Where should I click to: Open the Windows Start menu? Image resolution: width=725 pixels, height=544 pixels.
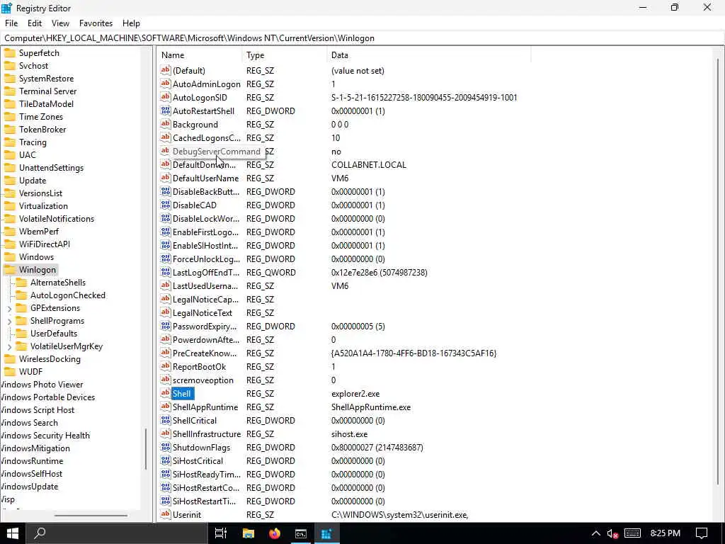(x=13, y=533)
